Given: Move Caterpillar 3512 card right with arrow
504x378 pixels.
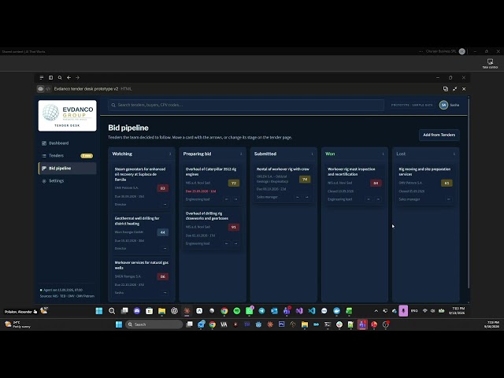Looking at the screenshot, I should tap(235, 199).
